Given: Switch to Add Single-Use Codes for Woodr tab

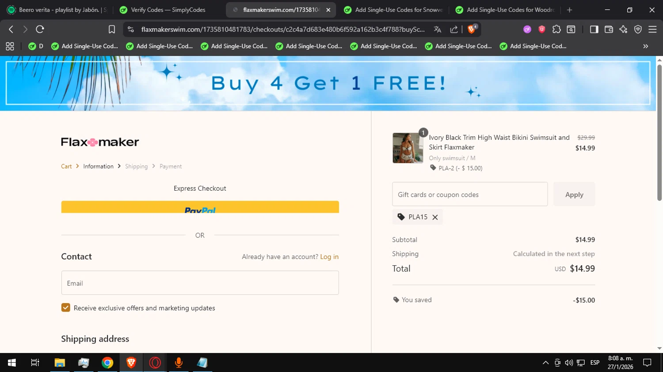Looking at the screenshot, I should click(505, 10).
